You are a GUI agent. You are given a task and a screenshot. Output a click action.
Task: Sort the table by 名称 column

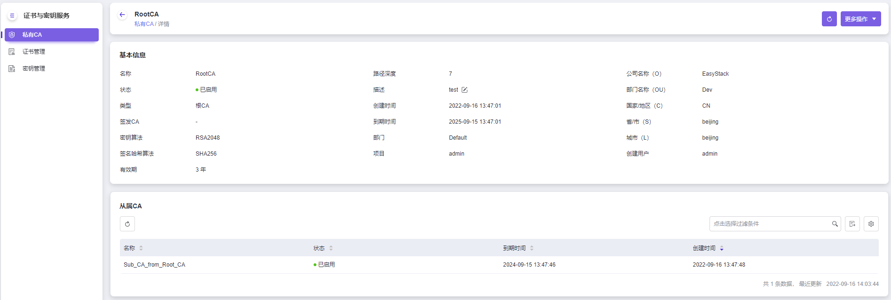point(141,248)
